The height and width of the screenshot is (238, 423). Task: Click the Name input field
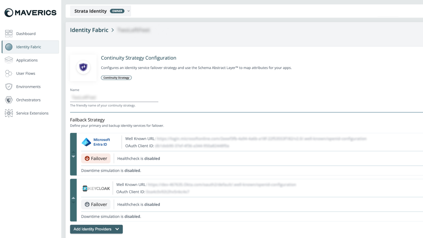[114, 97]
